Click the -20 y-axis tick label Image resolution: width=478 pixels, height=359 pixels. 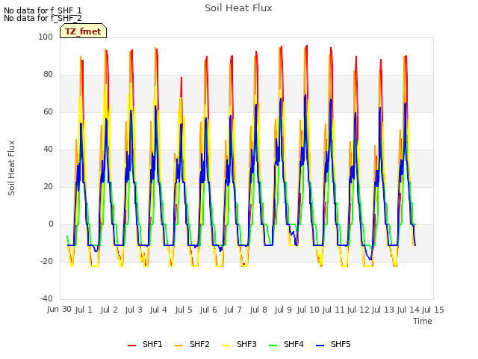(46, 261)
